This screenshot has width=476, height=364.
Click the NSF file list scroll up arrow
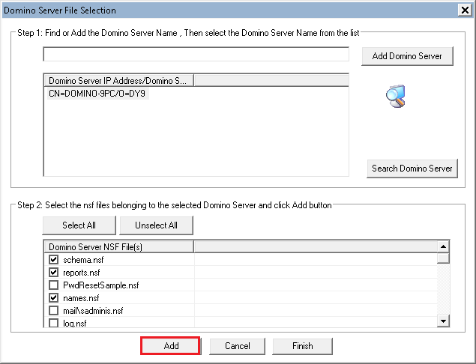click(443, 246)
